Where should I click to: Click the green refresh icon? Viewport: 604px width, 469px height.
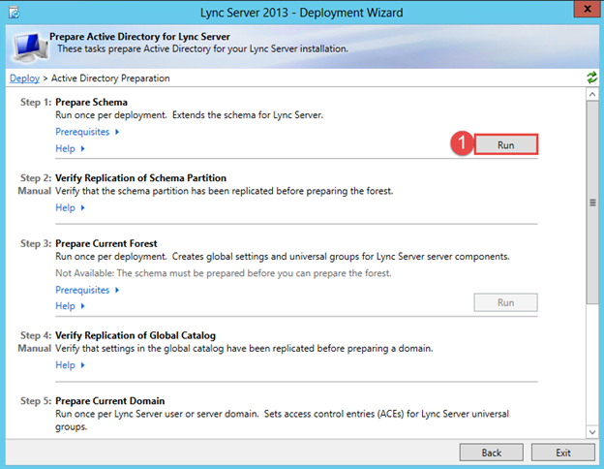[x=592, y=78]
